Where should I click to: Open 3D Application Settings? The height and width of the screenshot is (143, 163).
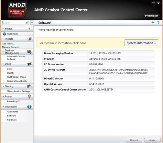[18, 91]
